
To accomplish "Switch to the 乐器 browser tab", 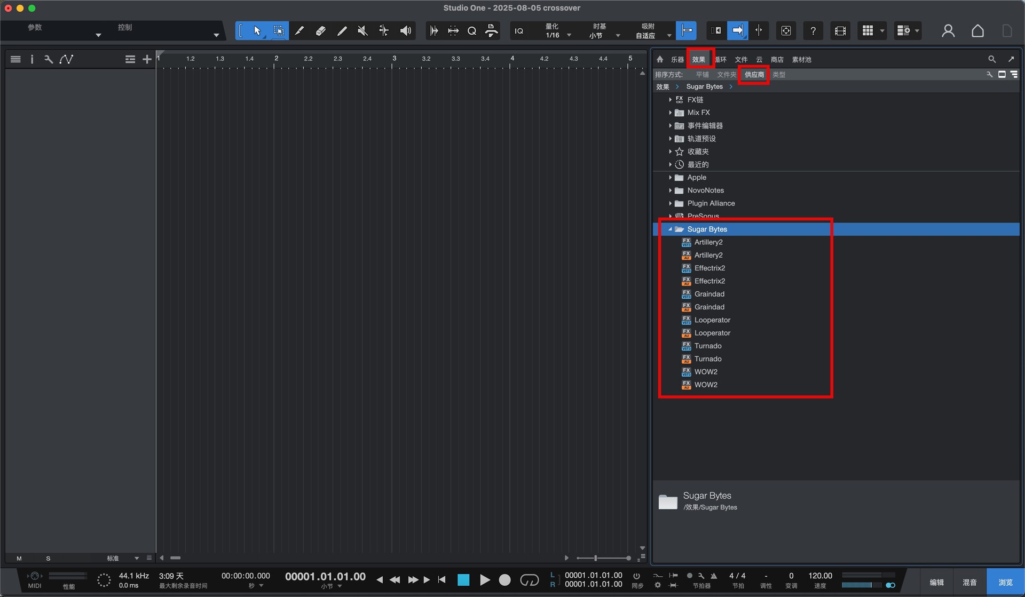I will [x=677, y=60].
